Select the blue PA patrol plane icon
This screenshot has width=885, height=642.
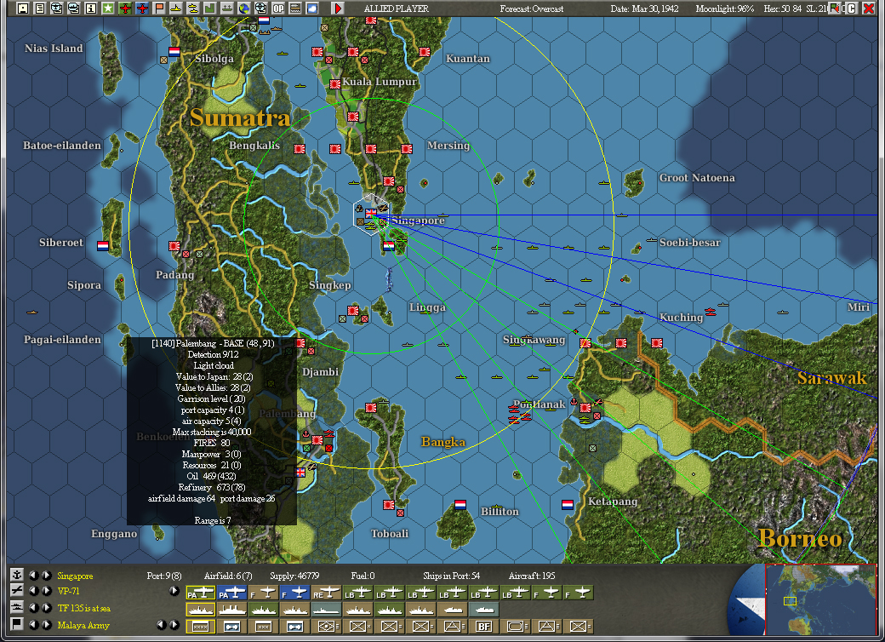(x=232, y=593)
